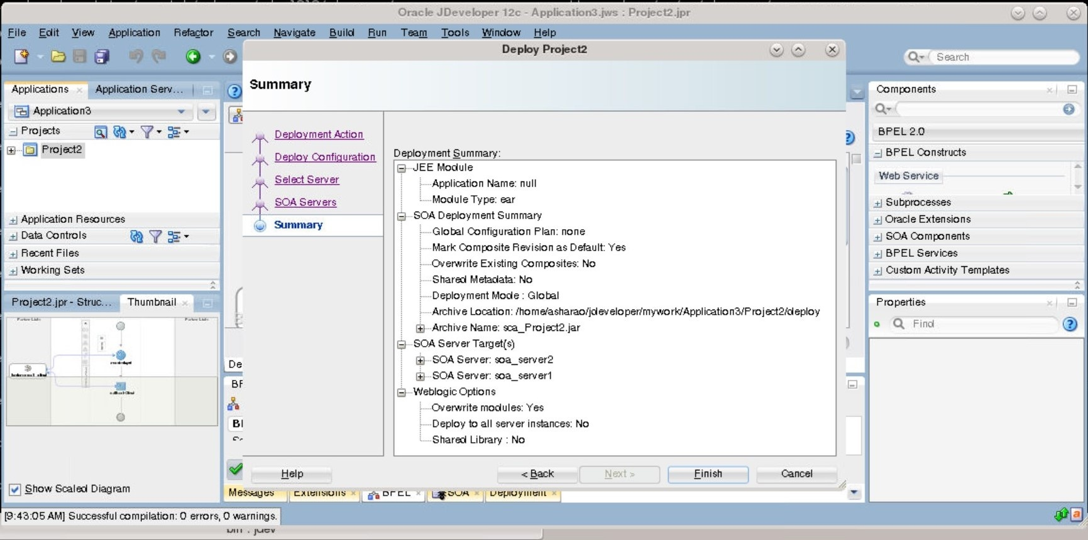This screenshot has width=1088, height=540.
Task: Go to the Deploy Configuration step link
Action: tap(325, 157)
